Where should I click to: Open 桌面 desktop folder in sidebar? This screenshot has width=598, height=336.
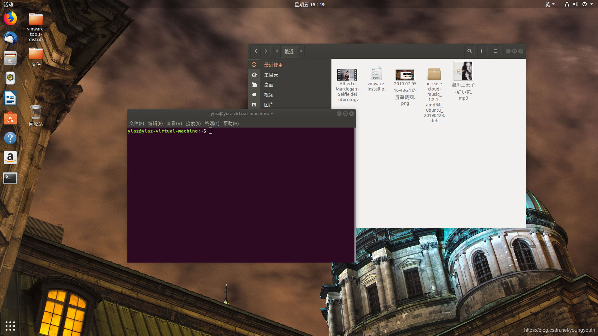pyautogui.click(x=268, y=85)
